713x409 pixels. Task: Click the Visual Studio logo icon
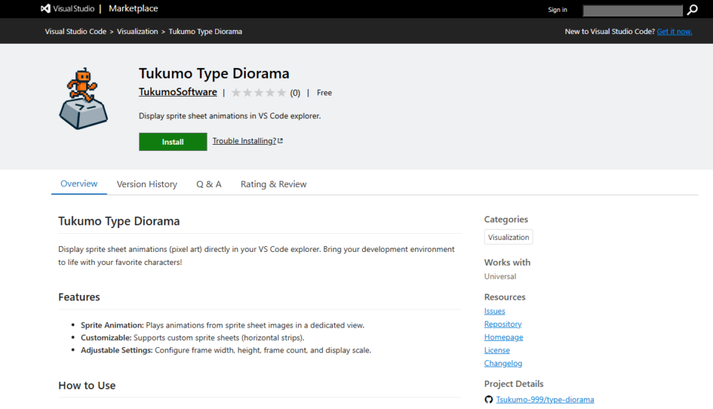46,9
